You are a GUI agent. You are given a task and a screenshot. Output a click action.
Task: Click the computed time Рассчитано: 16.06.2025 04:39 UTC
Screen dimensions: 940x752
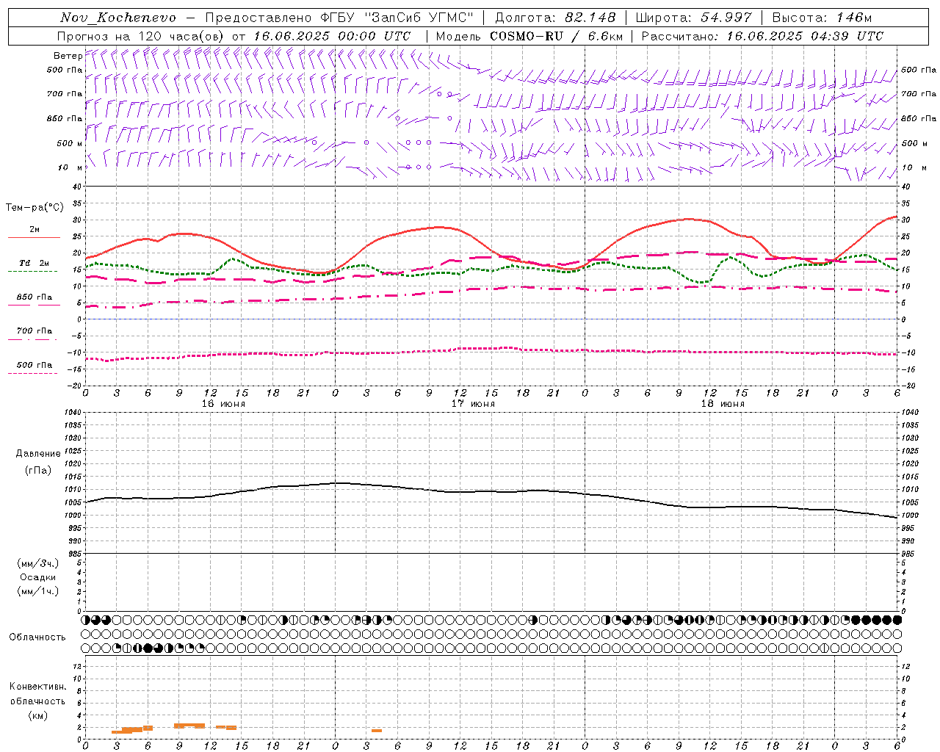tap(762, 36)
